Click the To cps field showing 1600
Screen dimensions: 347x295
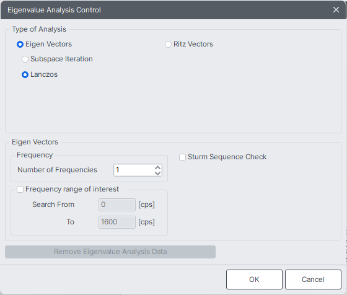(117, 222)
